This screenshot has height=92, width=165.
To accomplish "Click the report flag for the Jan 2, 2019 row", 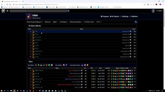I will pos(135,73).
